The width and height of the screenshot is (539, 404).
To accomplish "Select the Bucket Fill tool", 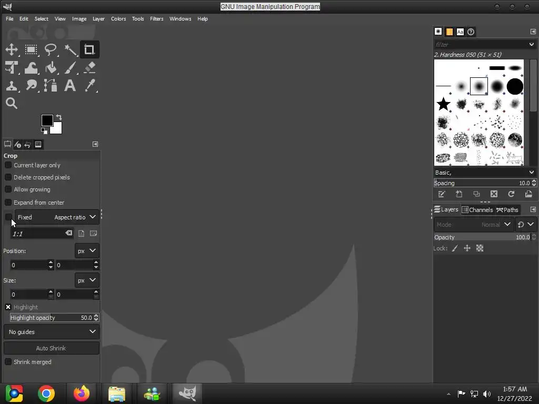I will pos(51,67).
